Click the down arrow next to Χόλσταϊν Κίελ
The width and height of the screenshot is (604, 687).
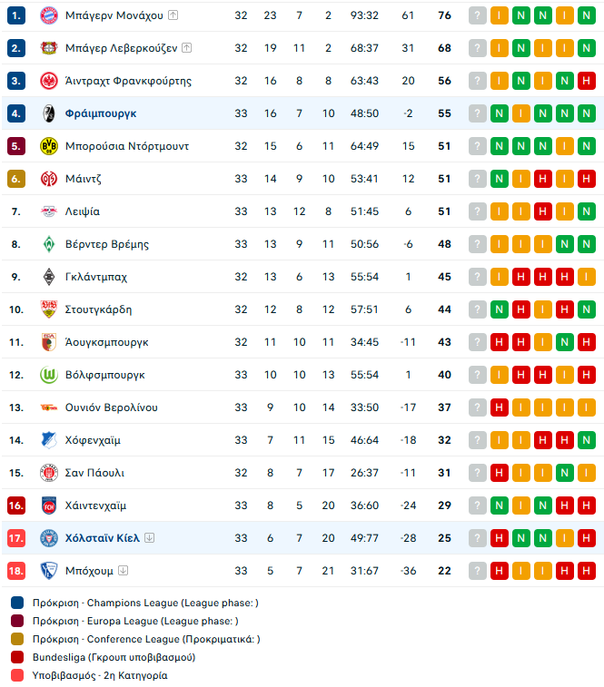pos(150,538)
